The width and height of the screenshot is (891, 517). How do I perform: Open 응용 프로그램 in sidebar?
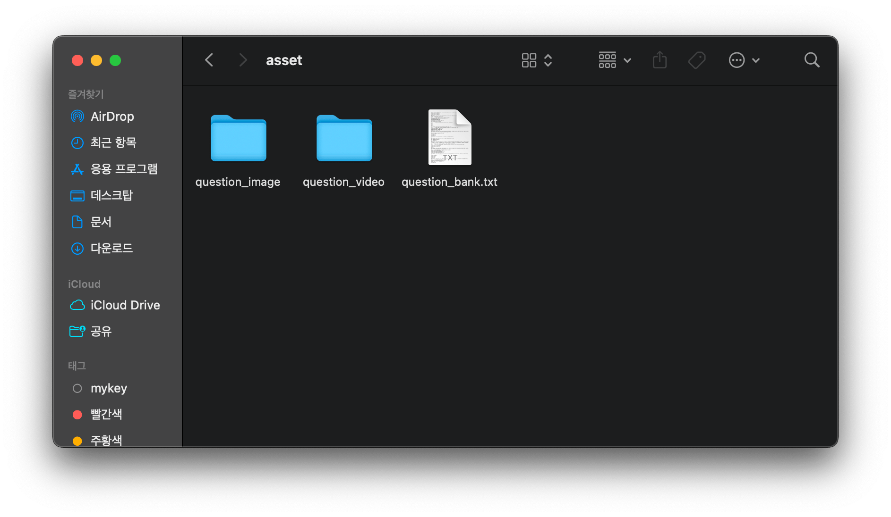(124, 169)
